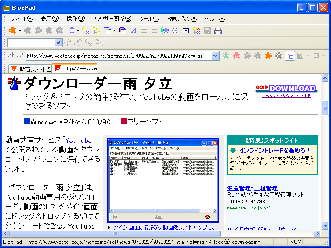Click the GO! DOWNLOAD banner button
The height and width of the screenshot is (248, 331).
point(286,88)
